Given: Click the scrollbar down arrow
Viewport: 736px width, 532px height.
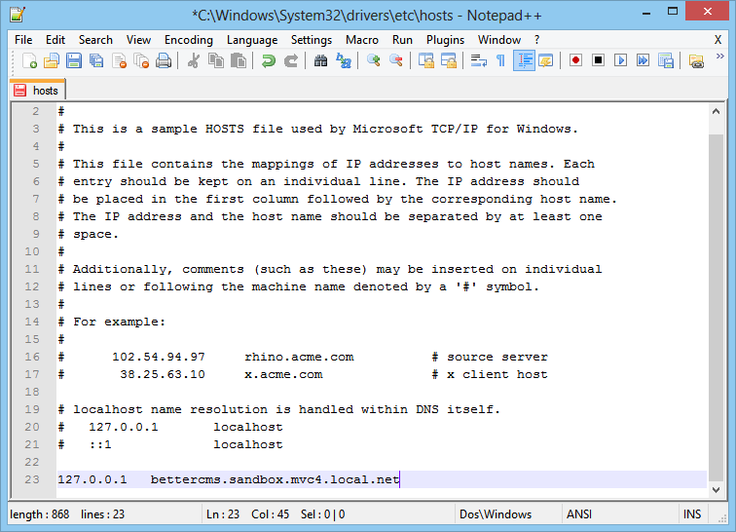Looking at the screenshot, I should (716, 490).
